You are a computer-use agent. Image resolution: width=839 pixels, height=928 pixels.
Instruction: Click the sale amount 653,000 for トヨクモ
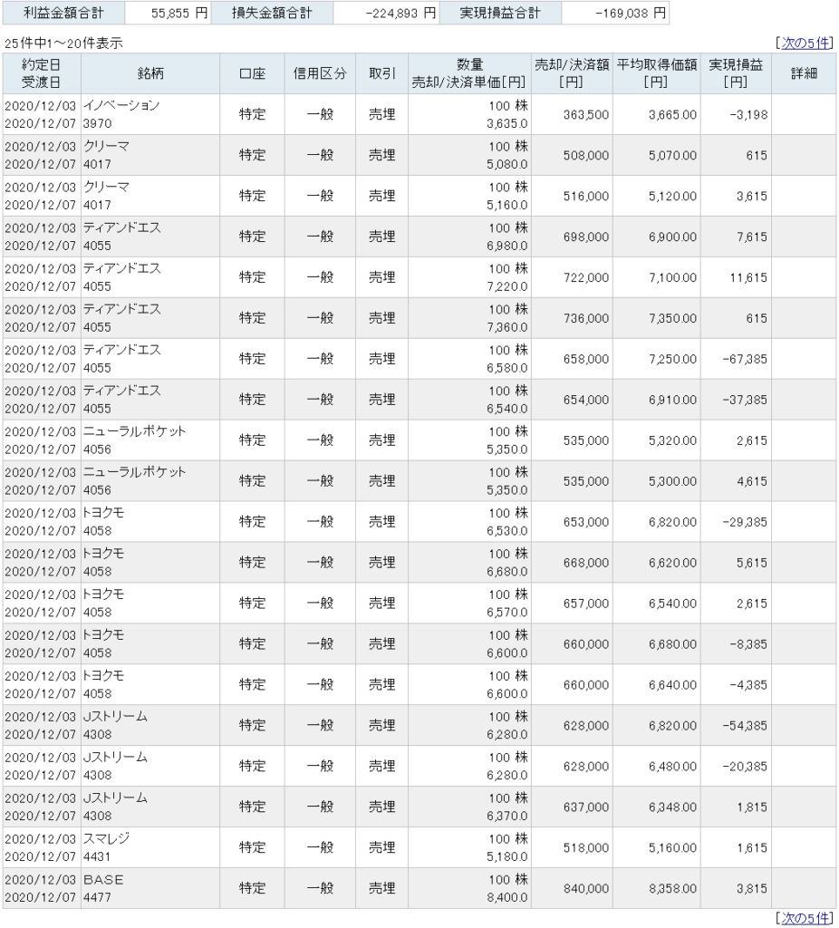coord(586,522)
